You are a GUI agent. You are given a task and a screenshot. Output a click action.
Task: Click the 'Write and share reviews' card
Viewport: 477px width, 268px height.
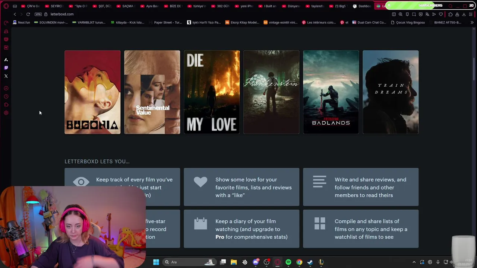point(361,187)
